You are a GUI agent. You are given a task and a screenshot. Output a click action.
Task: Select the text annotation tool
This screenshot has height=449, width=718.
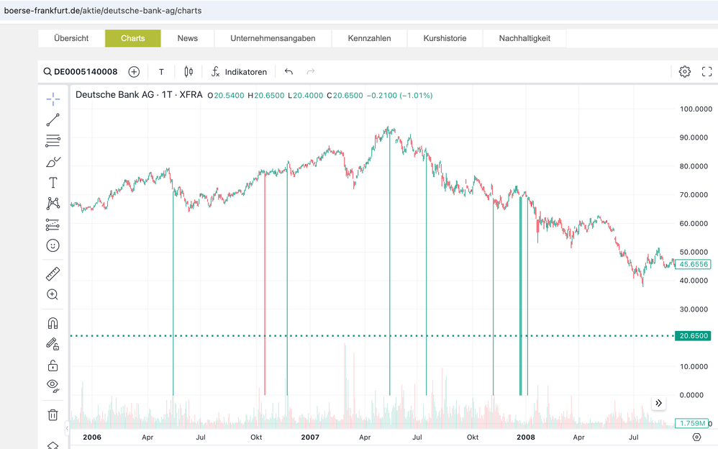tap(53, 183)
